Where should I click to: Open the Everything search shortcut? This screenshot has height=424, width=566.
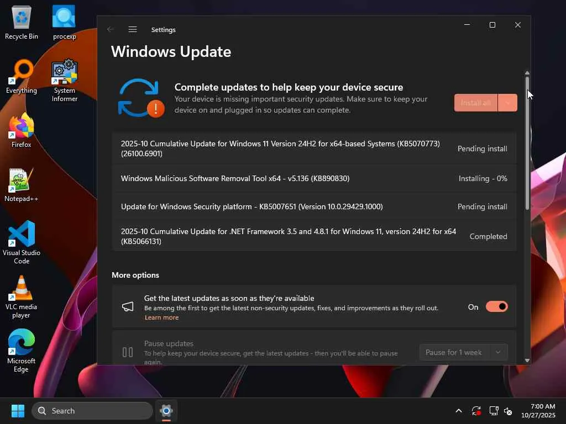click(22, 76)
